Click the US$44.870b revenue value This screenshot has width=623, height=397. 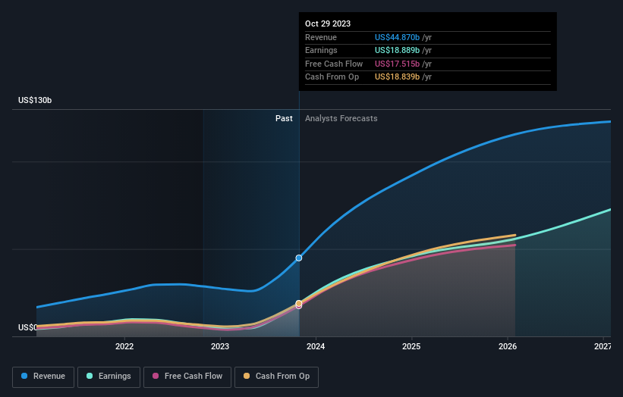[x=397, y=37]
